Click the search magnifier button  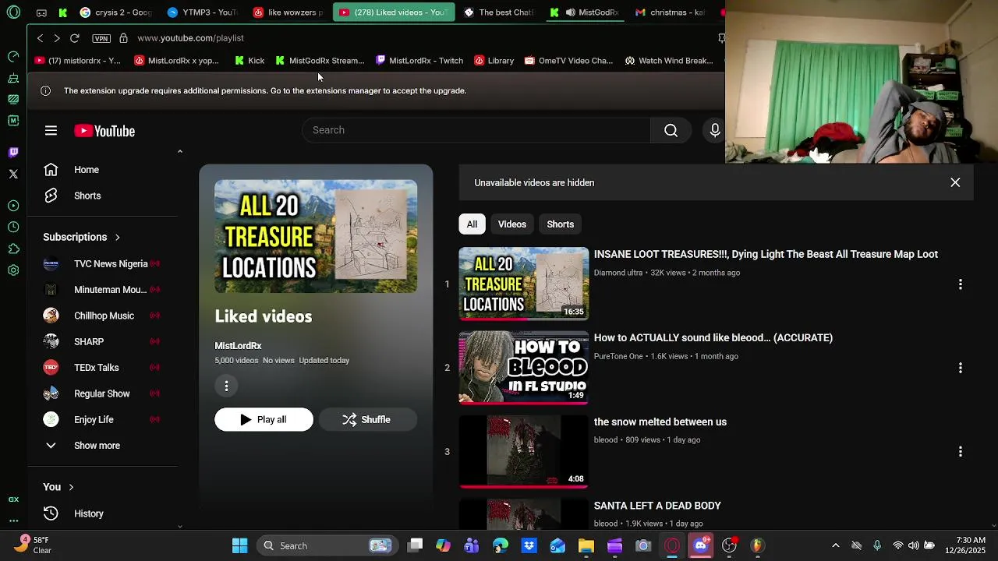click(x=671, y=130)
